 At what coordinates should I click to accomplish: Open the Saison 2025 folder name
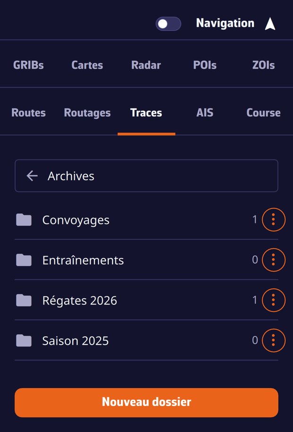[x=75, y=341]
